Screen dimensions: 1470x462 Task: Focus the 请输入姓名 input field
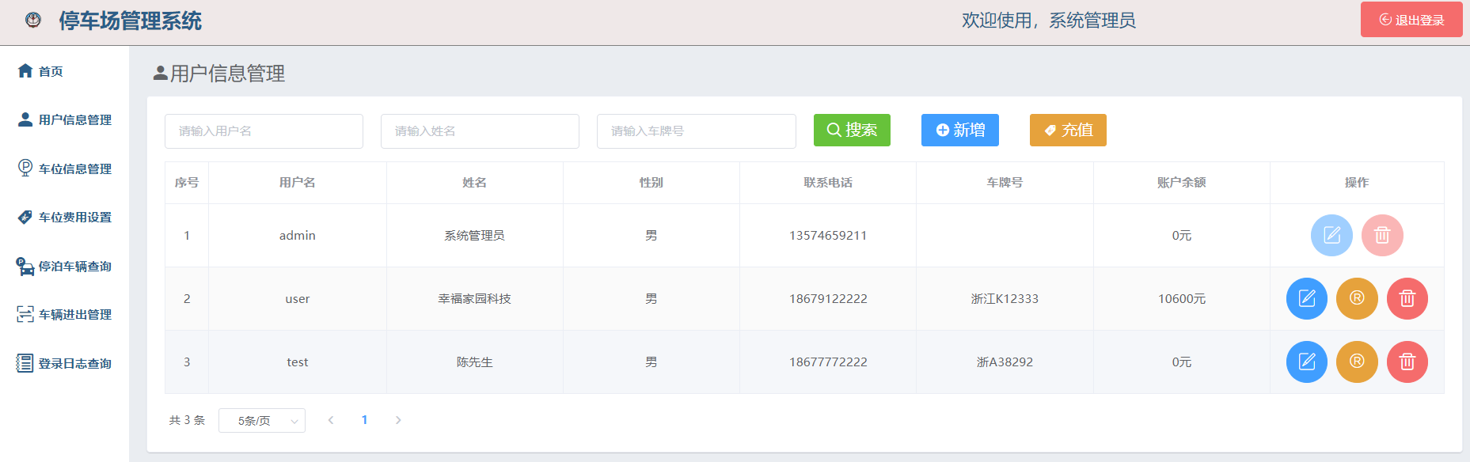coord(480,131)
